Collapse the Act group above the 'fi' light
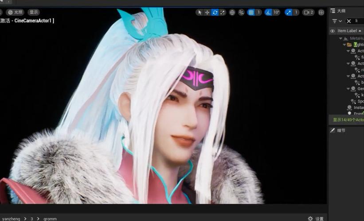The image size is (364, 221). click(348, 51)
